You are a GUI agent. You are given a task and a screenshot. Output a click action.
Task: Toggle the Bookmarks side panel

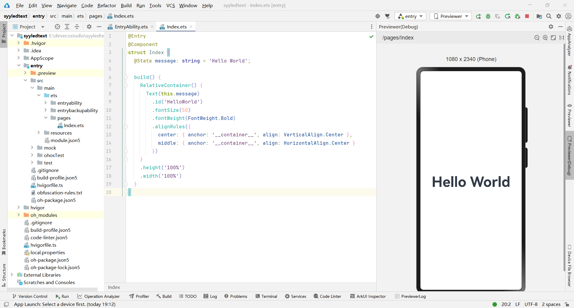[4, 242]
